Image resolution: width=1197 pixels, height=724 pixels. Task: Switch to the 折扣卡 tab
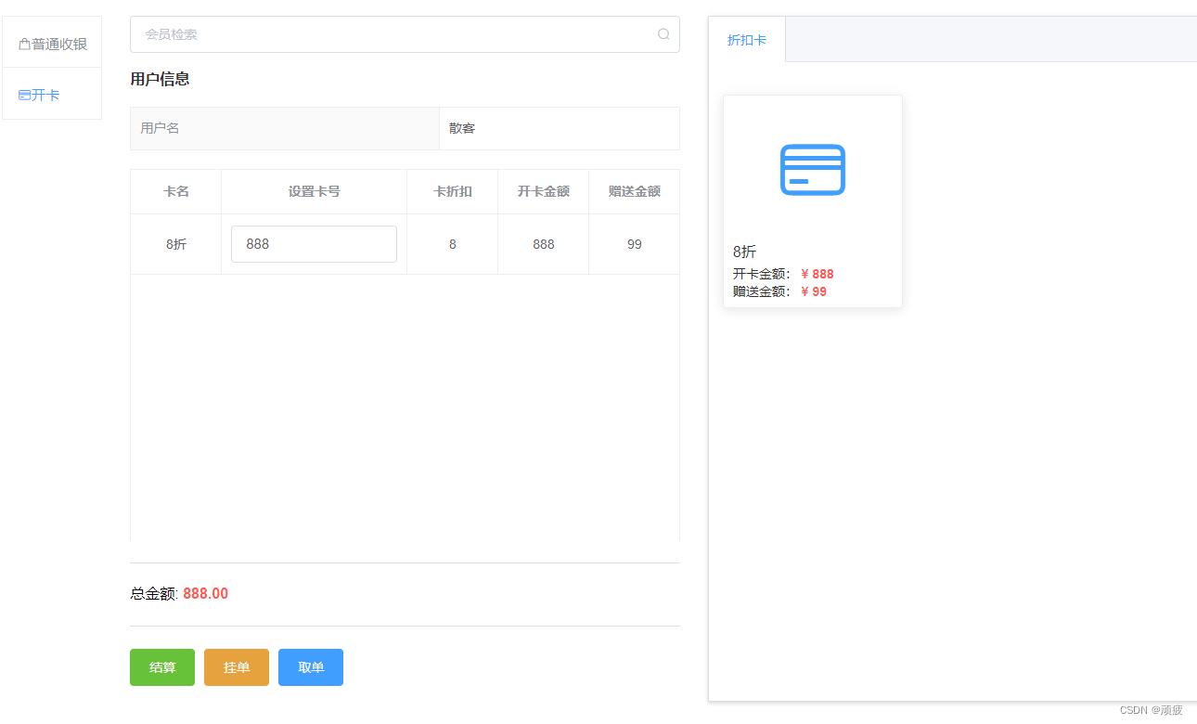[x=747, y=40]
